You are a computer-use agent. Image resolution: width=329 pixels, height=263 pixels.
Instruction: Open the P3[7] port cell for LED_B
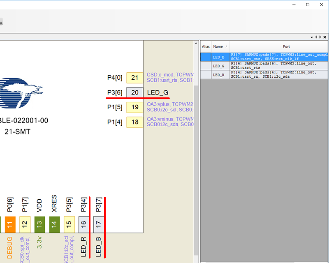coord(278,57)
